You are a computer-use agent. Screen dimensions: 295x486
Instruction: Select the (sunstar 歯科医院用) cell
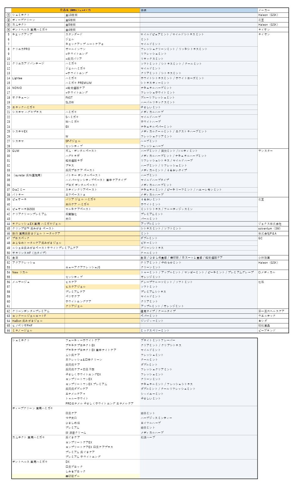pos(38,175)
